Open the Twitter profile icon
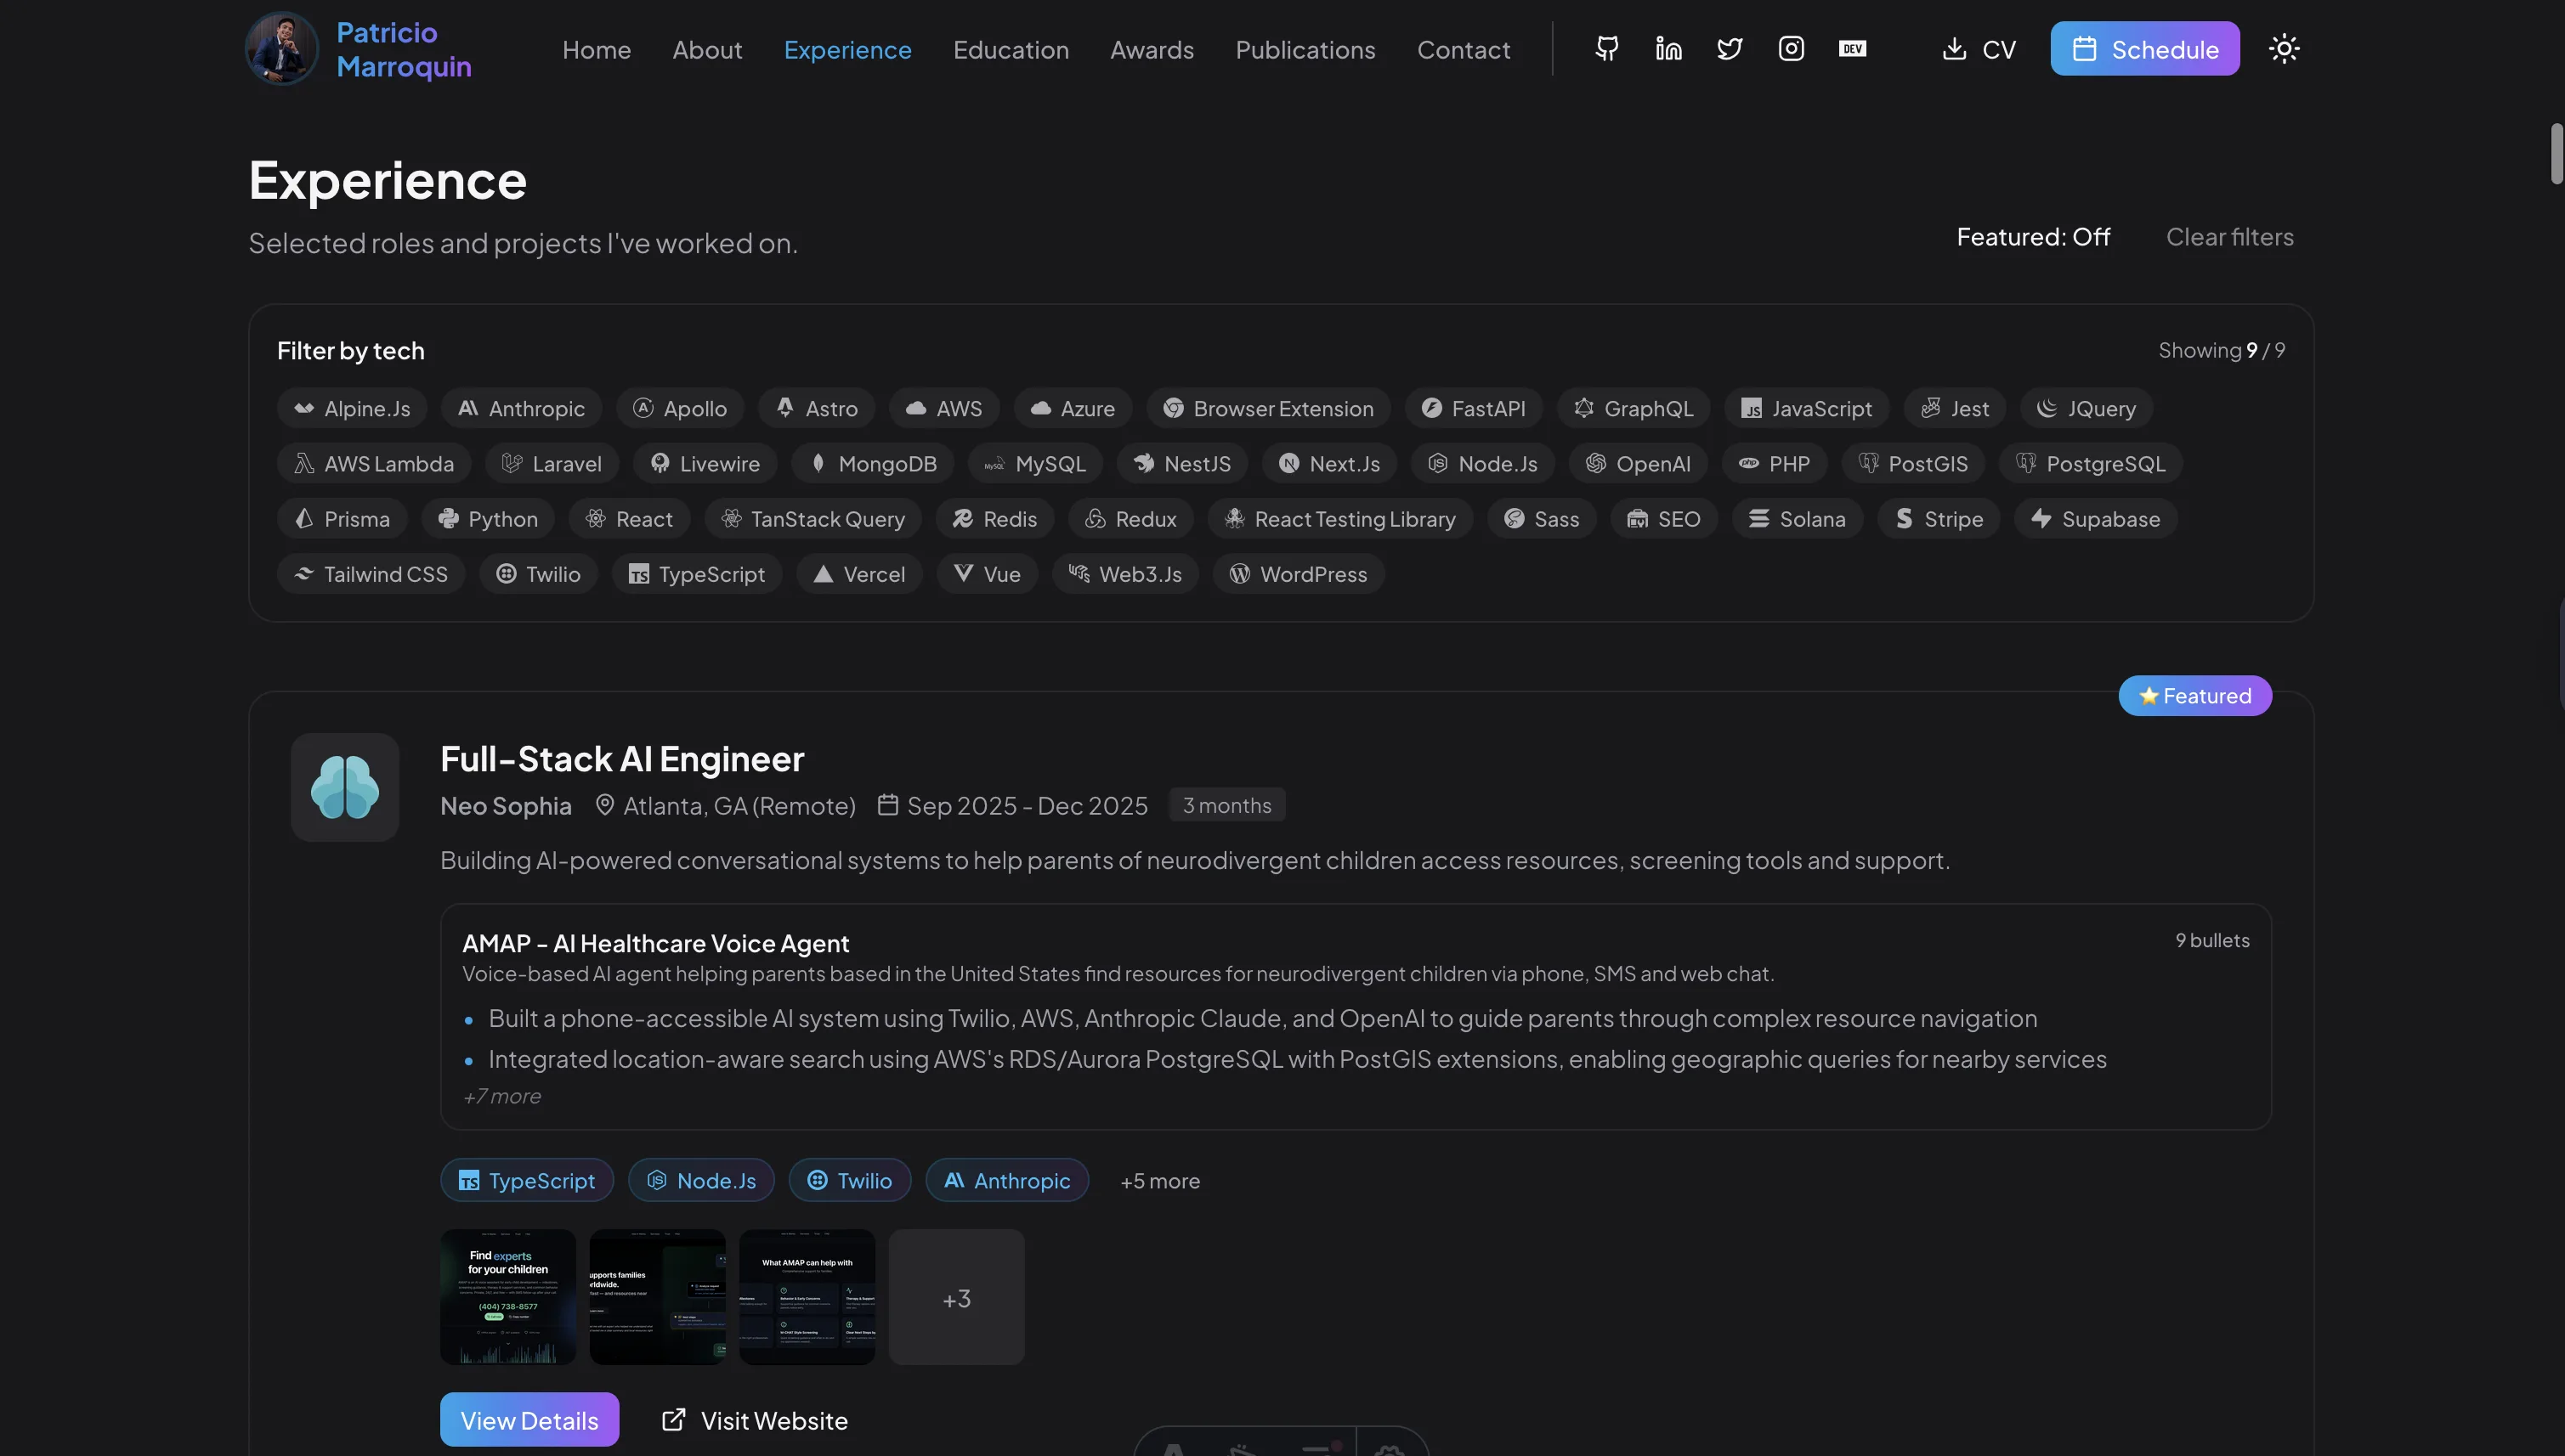Viewport: 2565px width, 1456px height. (x=1730, y=49)
